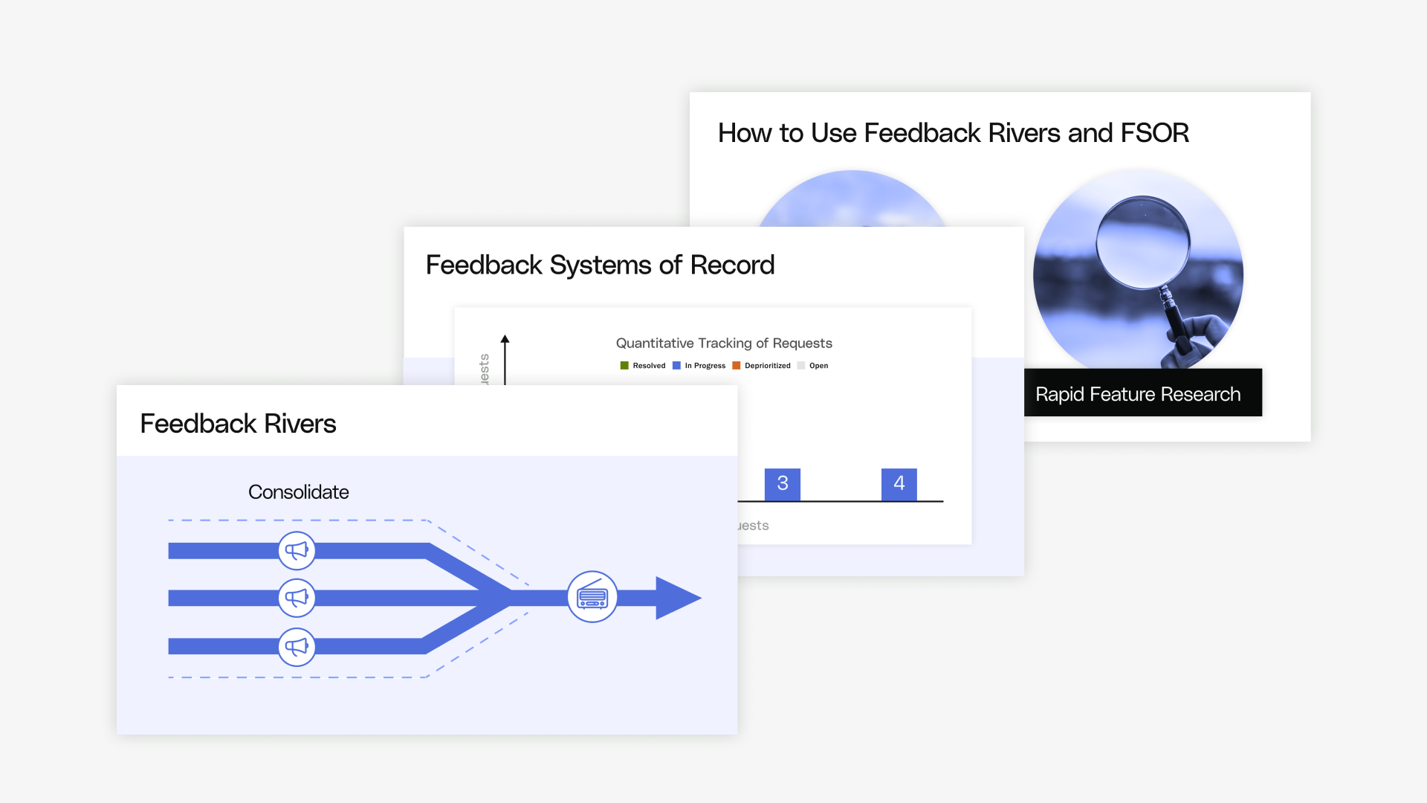Click the Rapid Feature Research label
Viewport: 1427px width, 803px height.
tap(1142, 393)
